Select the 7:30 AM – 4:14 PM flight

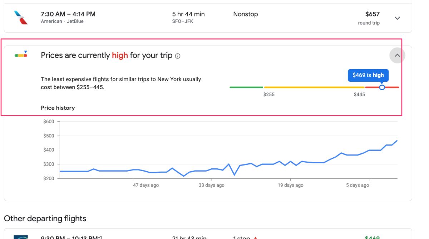coord(68,14)
